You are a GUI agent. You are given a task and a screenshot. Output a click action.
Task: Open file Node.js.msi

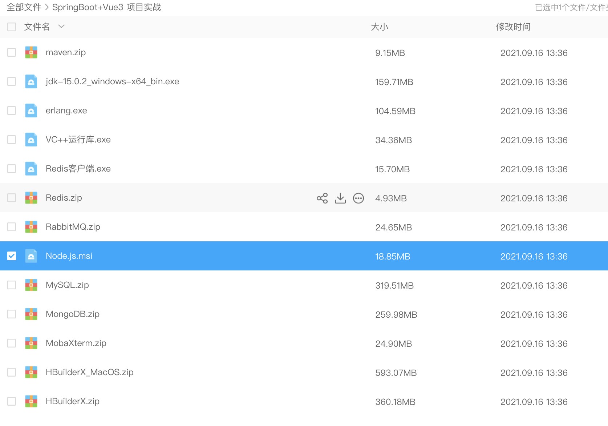pos(69,256)
